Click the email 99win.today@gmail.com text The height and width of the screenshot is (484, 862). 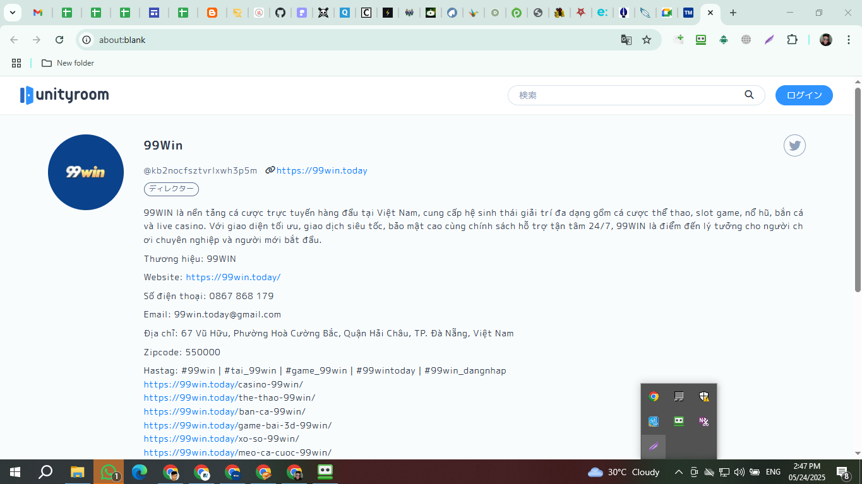(227, 314)
